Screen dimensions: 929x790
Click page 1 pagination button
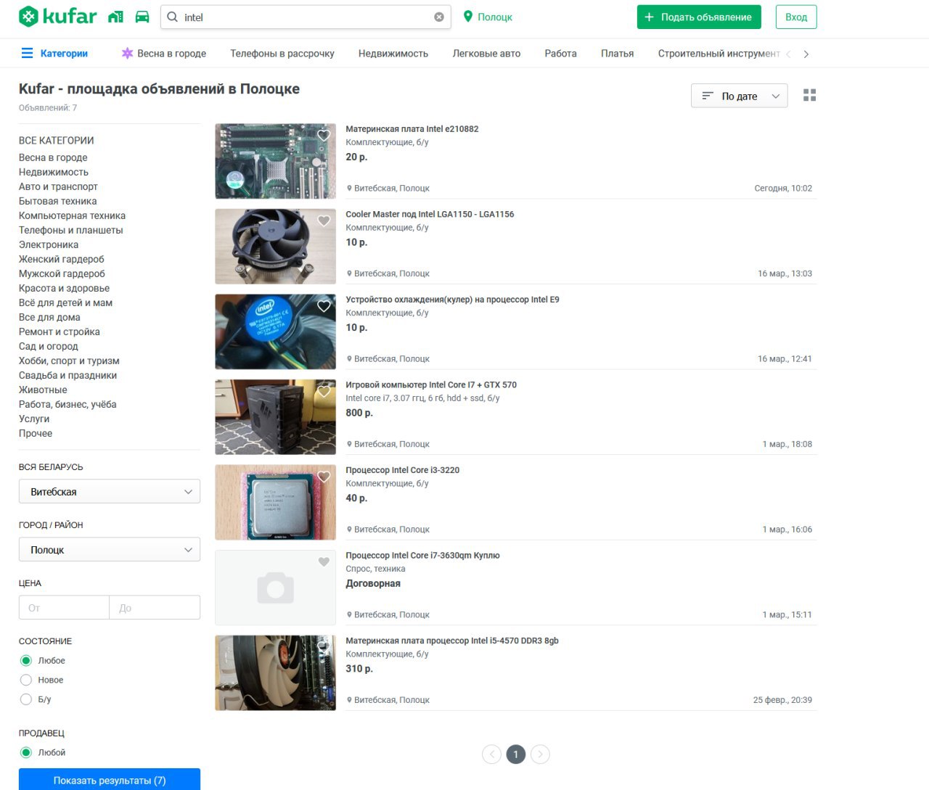click(516, 754)
